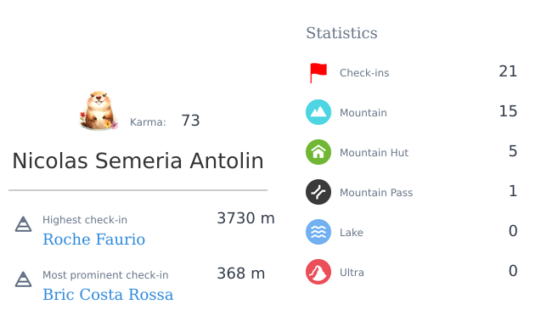Click the green Mountain Hut house icon

click(318, 152)
